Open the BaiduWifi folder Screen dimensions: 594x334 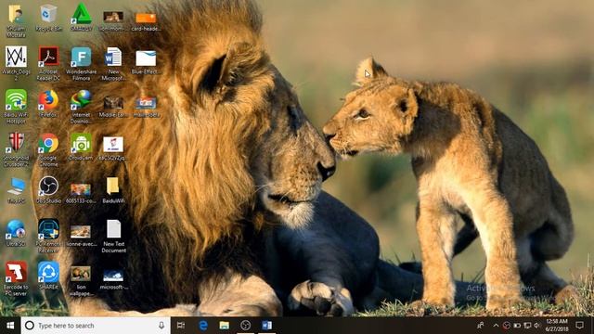[x=113, y=190]
